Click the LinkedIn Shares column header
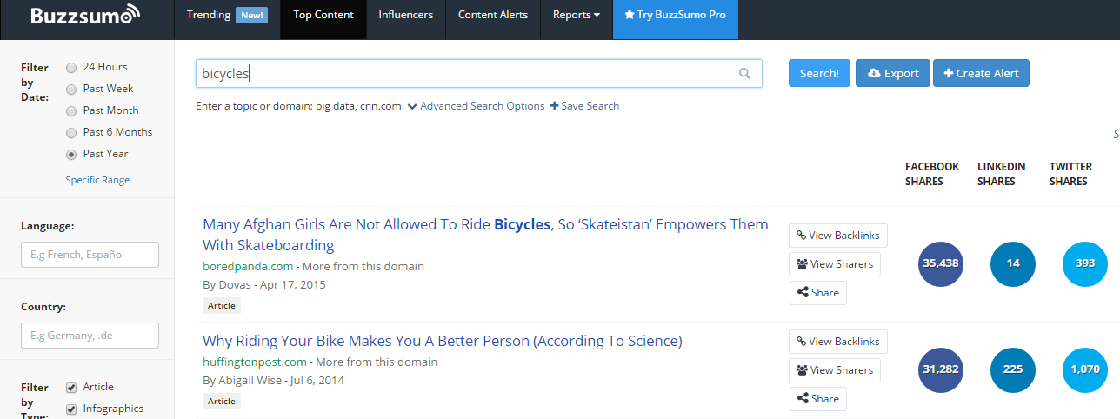 [x=1001, y=174]
